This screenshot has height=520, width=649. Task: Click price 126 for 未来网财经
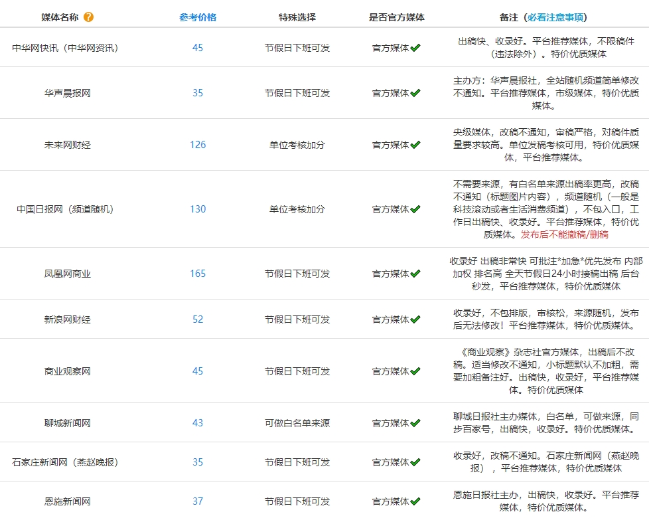(x=198, y=145)
